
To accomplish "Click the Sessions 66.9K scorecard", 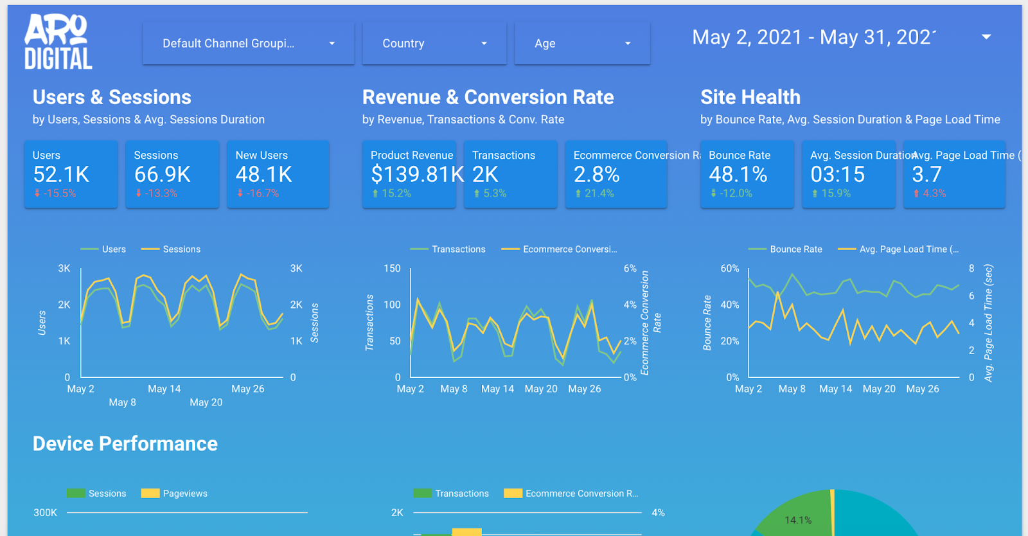I will (x=172, y=174).
